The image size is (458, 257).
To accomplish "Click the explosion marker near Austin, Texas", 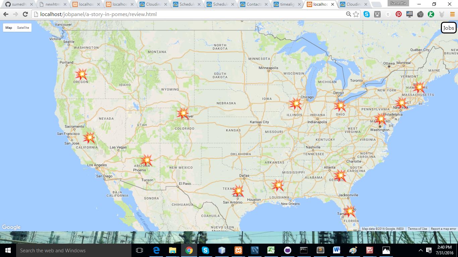I will tap(238, 191).
